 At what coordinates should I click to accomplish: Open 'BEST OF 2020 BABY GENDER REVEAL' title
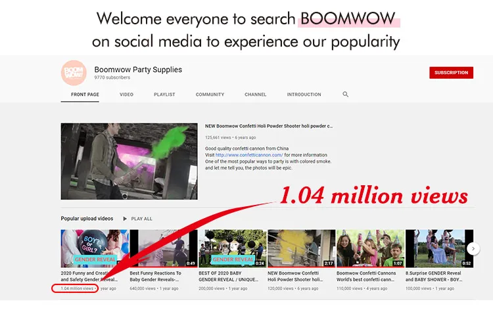coord(229,277)
